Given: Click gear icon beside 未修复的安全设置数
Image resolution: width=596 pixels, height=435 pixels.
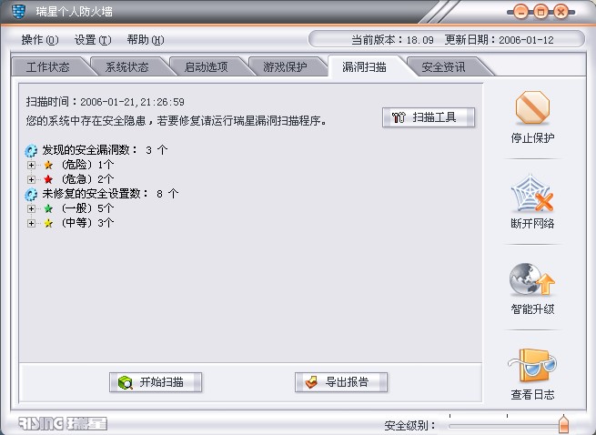Looking at the screenshot, I should (x=31, y=195).
